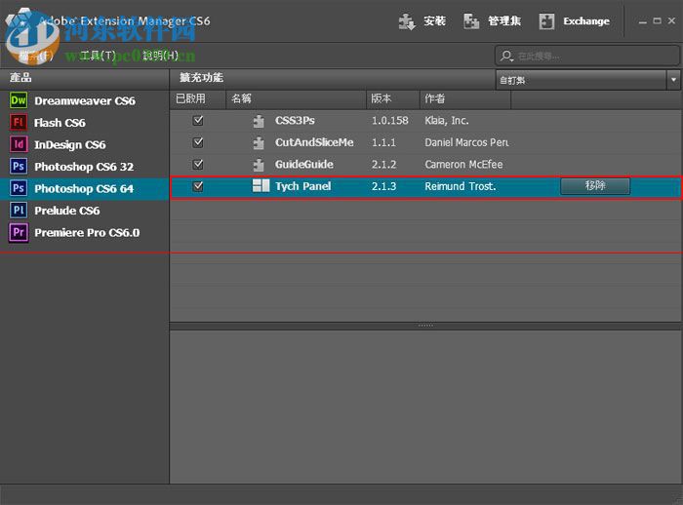683x505 pixels.
Task: Click the CutAndSliceMe extension puzzle icon
Action: click(x=259, y=142)
